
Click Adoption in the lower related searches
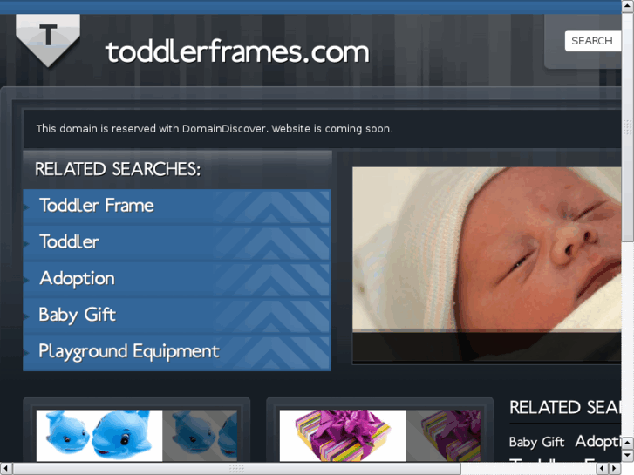598,442
